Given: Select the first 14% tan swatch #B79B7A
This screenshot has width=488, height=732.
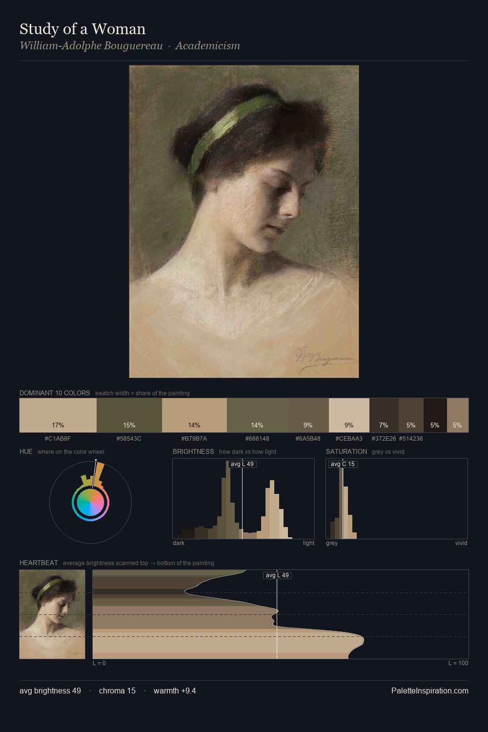Looking at the screenshot, I should click(194, 415).
